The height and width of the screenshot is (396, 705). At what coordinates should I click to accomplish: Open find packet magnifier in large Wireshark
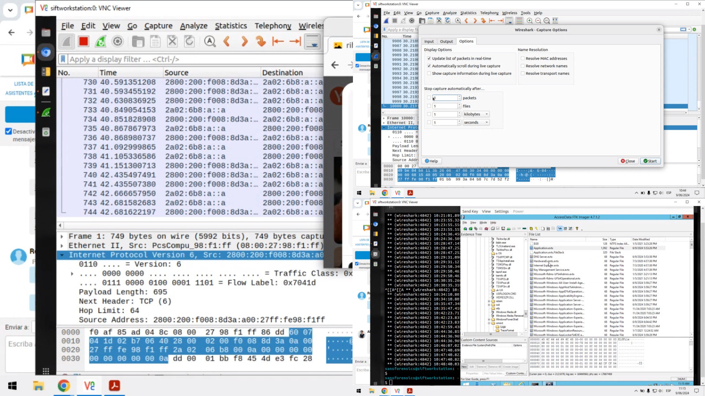point(210,41)
